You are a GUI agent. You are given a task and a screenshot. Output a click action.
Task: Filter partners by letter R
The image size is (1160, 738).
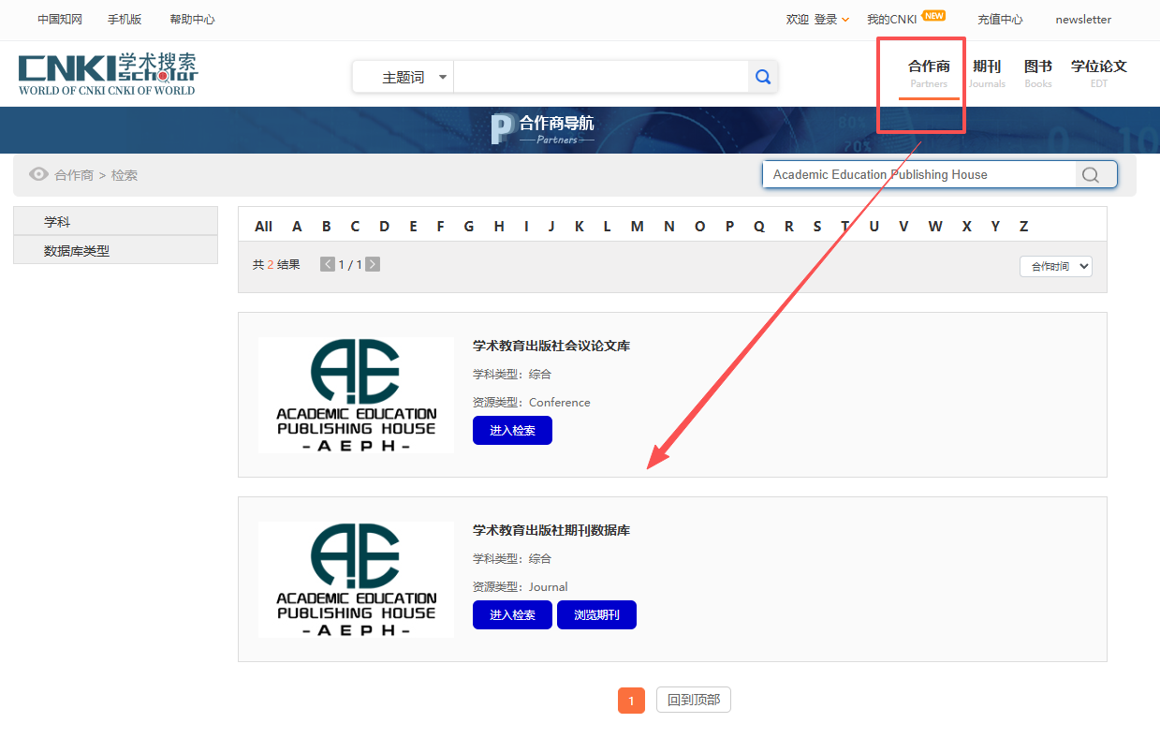(788, 226)
